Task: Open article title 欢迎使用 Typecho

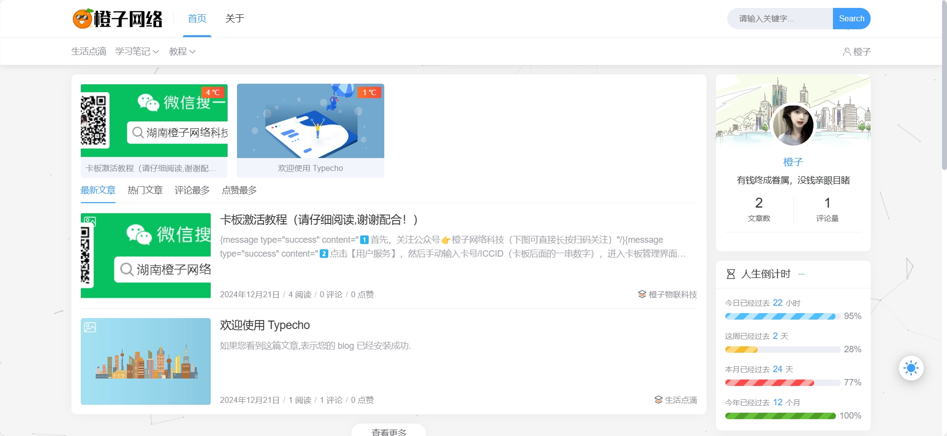Action: tap(265, 325)
